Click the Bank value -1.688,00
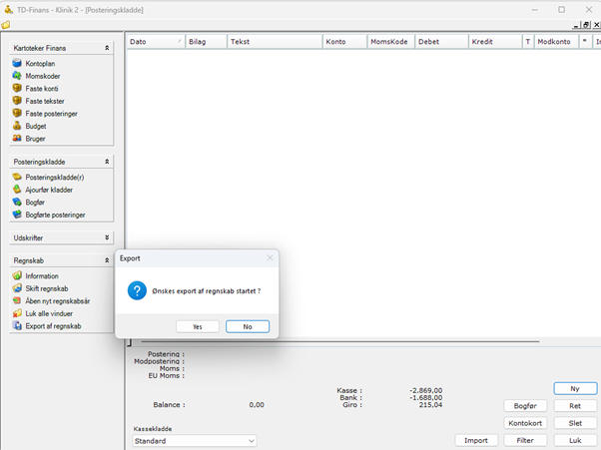This screenshot has width=601, height=450. [x=426, y=397]
